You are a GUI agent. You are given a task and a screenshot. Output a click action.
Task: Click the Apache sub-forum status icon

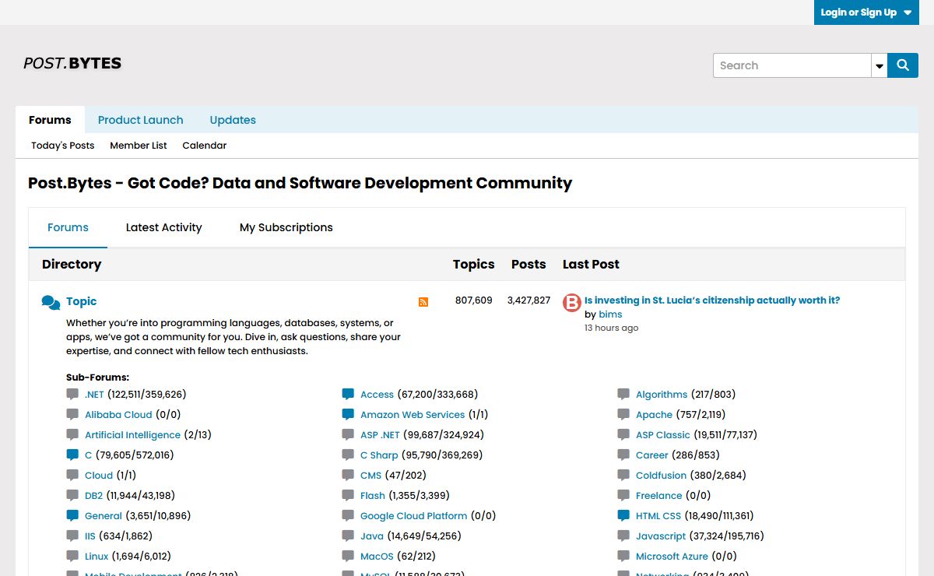tap(623, 415)
